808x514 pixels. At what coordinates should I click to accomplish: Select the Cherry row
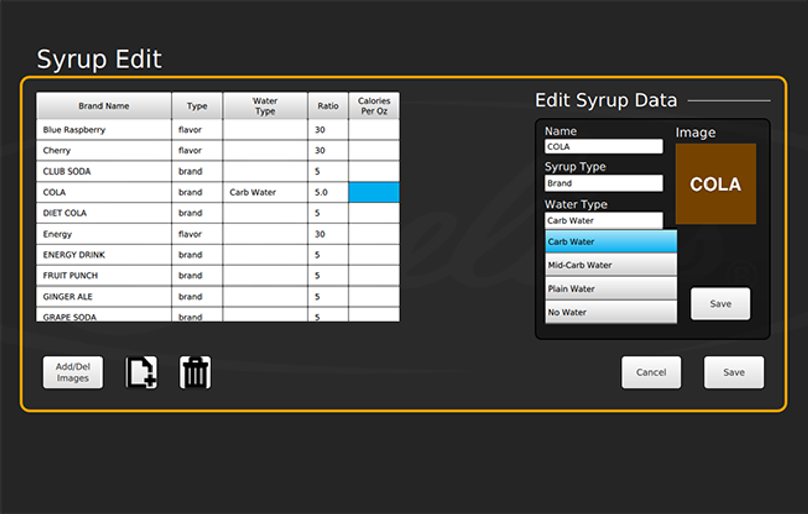point(218,150)
